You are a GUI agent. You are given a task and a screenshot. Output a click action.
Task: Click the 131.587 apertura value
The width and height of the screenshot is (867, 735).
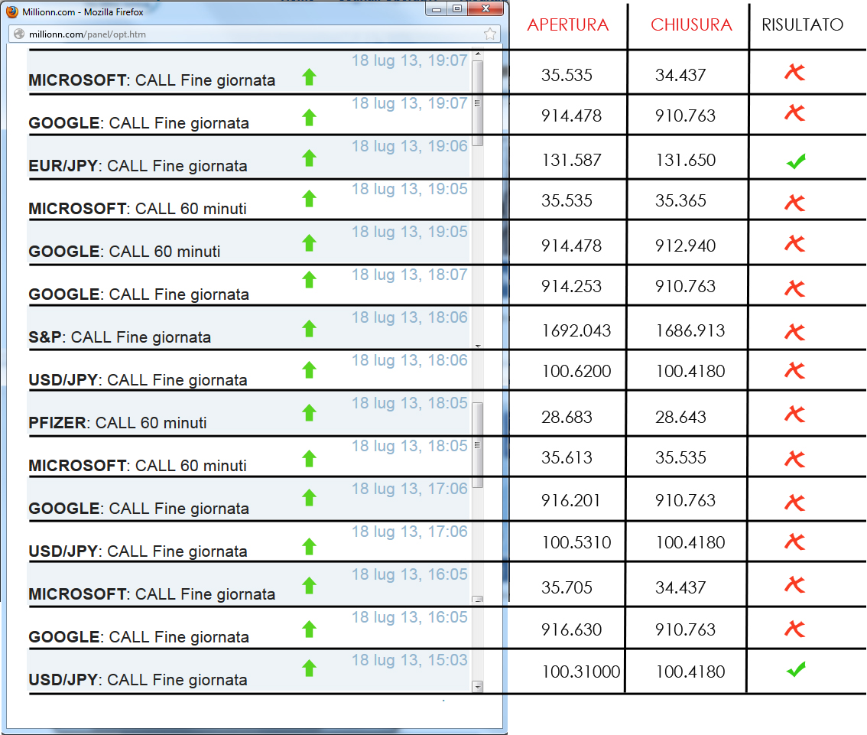tap(571, 161)
